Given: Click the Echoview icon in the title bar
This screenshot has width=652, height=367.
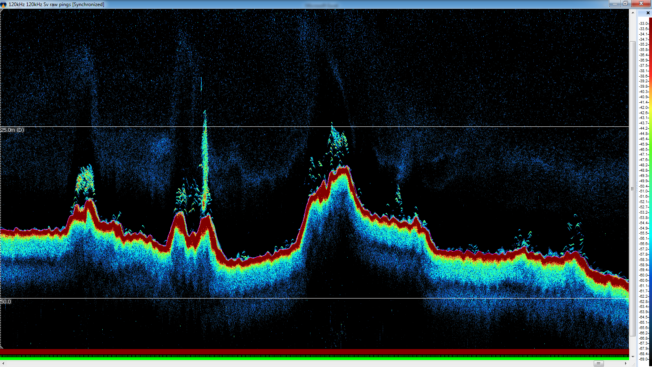Looking at the screenshot, I should (x=4, y=4).
